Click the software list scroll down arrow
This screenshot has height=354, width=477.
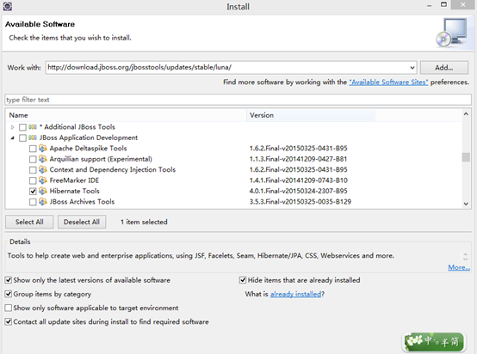pyautogui.click(x=466, y=204)
